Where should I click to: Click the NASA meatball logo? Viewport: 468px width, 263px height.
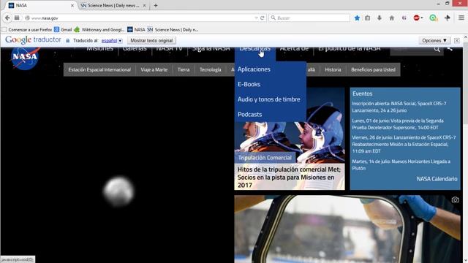click(x=25, y=58)
